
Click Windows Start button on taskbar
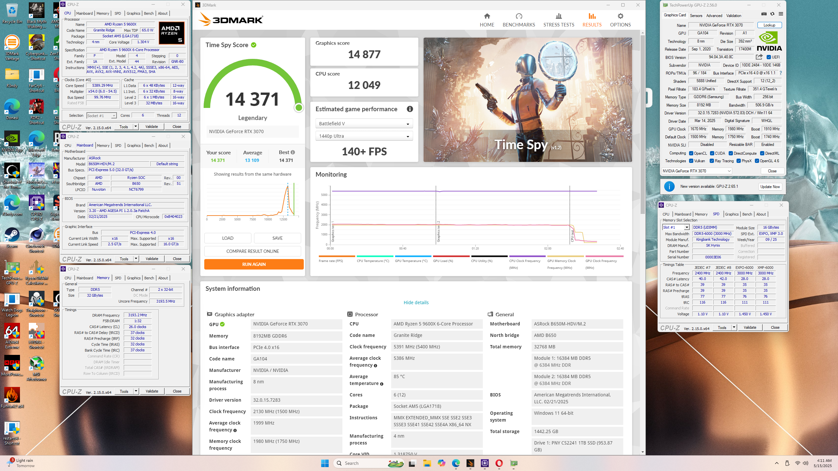coord(325,463)
